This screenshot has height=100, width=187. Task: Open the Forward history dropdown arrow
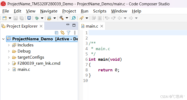coord(136,18)
